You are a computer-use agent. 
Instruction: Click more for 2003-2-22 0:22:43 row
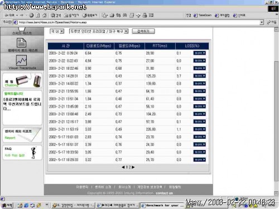coord(199,61)
